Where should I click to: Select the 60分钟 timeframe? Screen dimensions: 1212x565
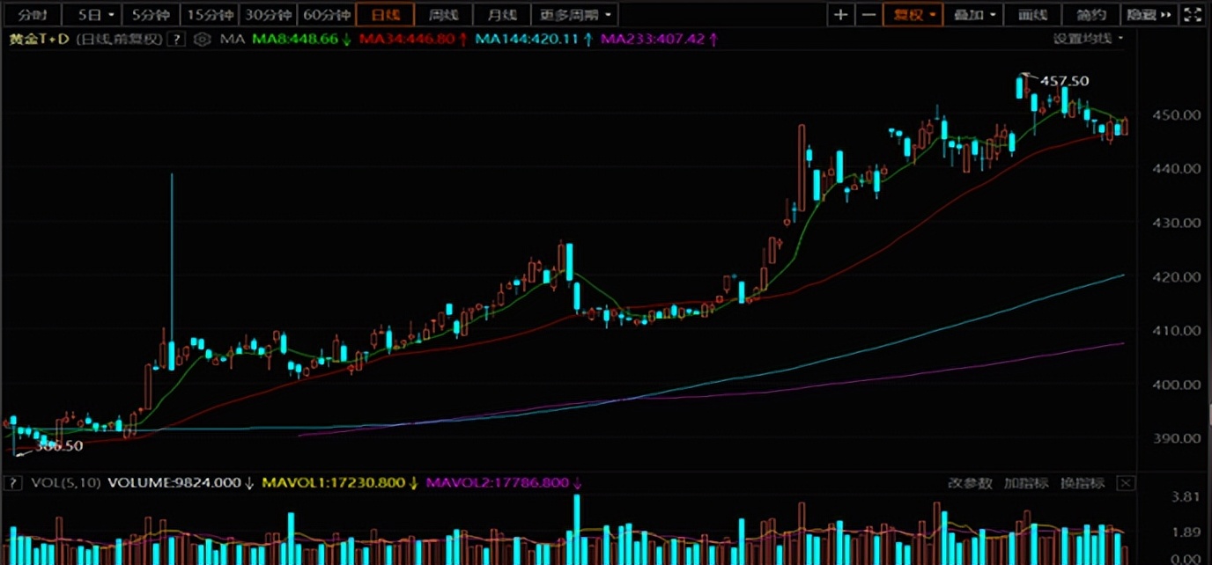(x=326, y=15)
